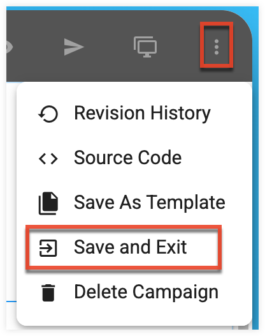Image resolution: width=265 pixels, height=336 pixels.
Task: Click the arrow-in-box Save and Exit icon
Action: tap(48, 248)
